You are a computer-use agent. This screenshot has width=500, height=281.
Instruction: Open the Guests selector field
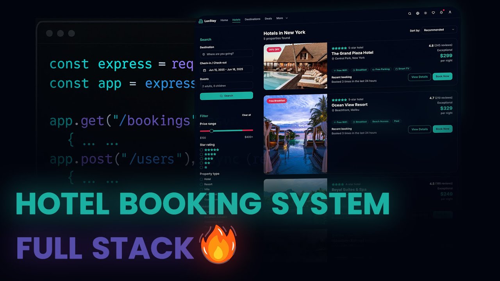point(226,86)
